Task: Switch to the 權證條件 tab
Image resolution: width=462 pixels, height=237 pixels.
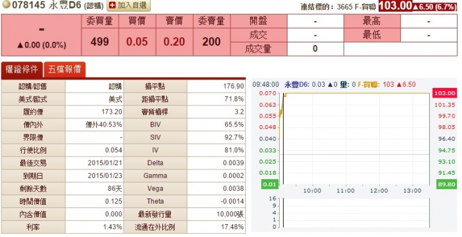Action: pos(22,70)
